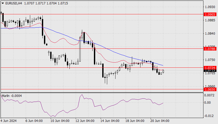Select the 1.0788 red price level label
This screenshot has height=124, width=218.
click(210, 49)
